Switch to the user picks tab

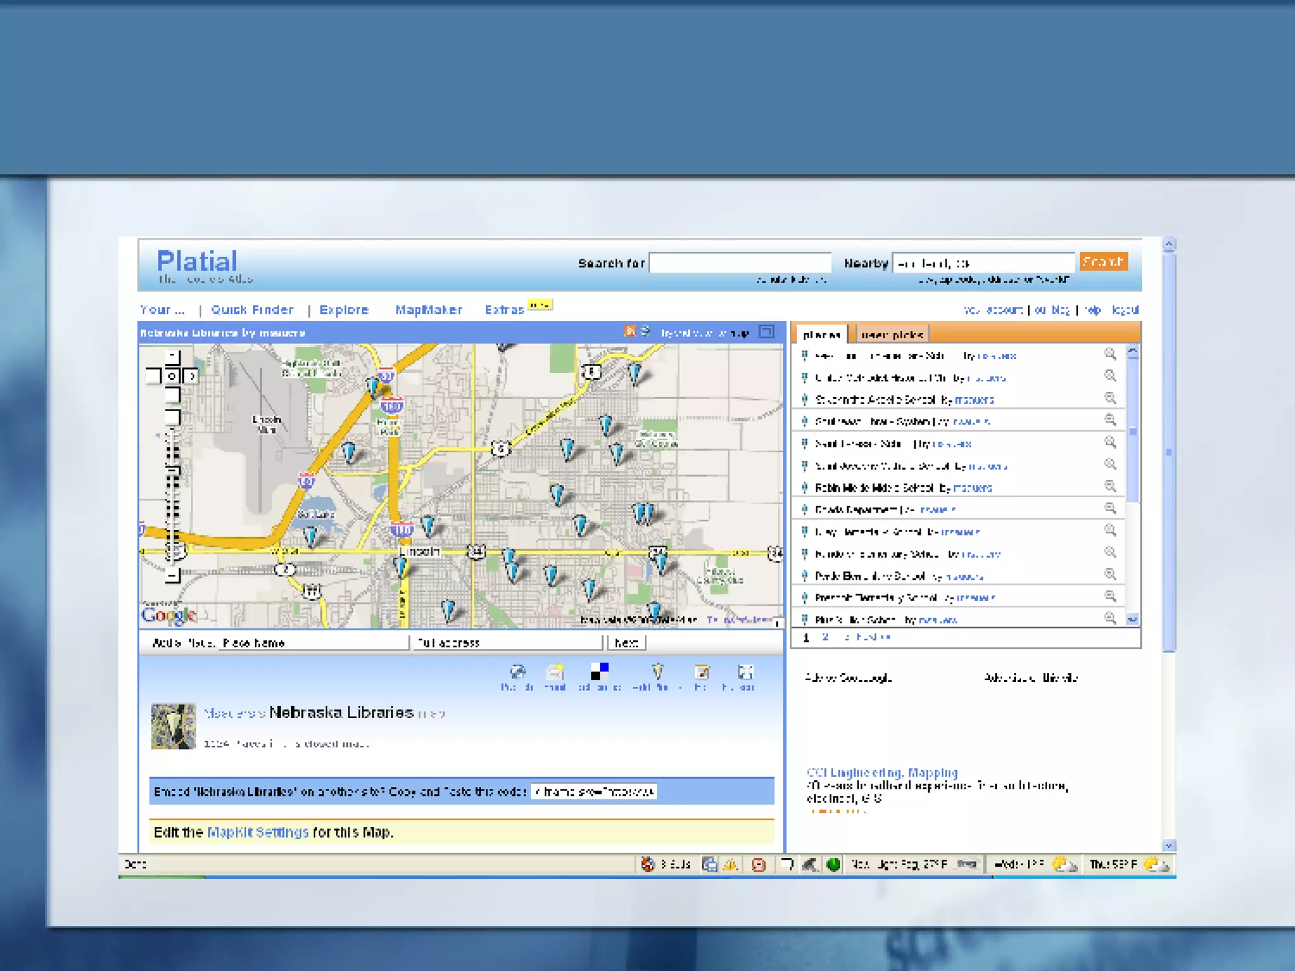[892, 334]
